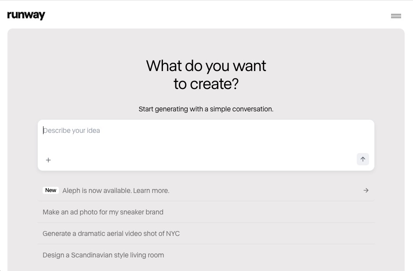The image size is (413, 271).
Task: Click the right arrow on the Aleph row
Action: [x=366, y=190]
